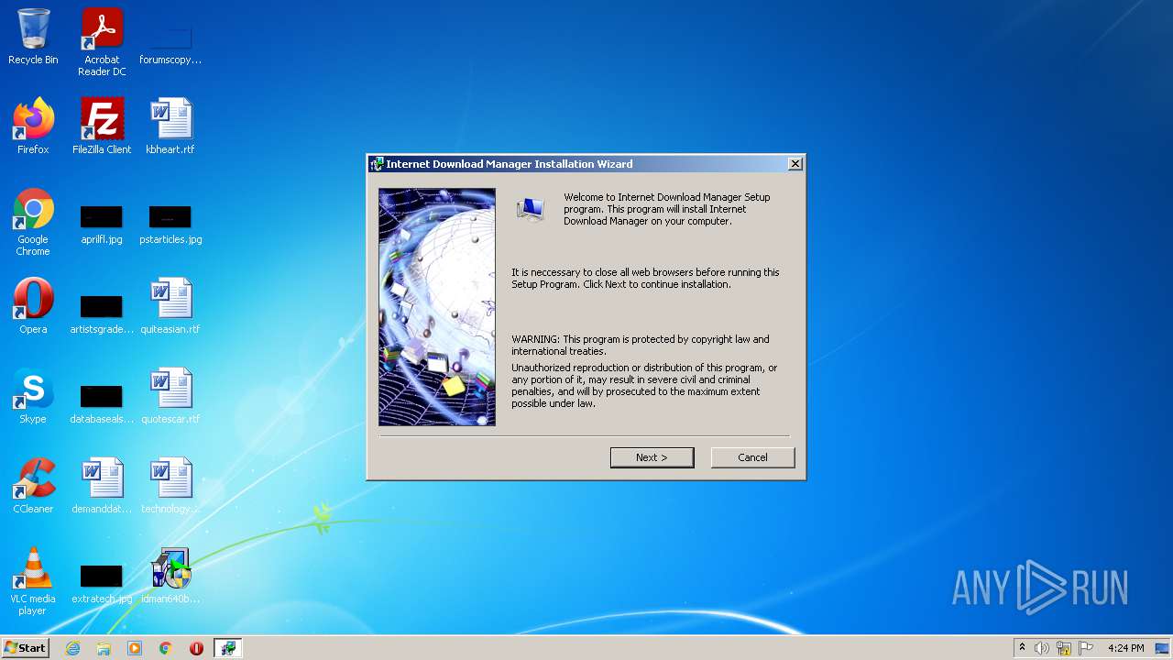Open Internet Explorer from taskbar
Viewport: 1173px width, 660px height.
tap(72, 648)
